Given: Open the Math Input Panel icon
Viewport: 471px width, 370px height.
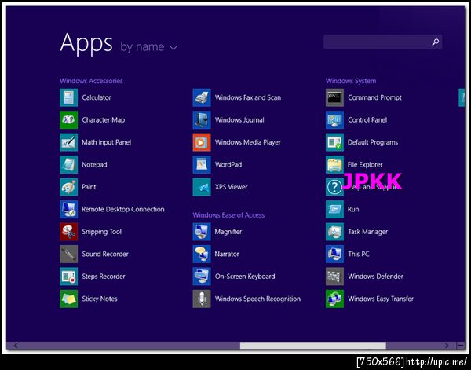Looking at the screenshot, I should point(68,142).
